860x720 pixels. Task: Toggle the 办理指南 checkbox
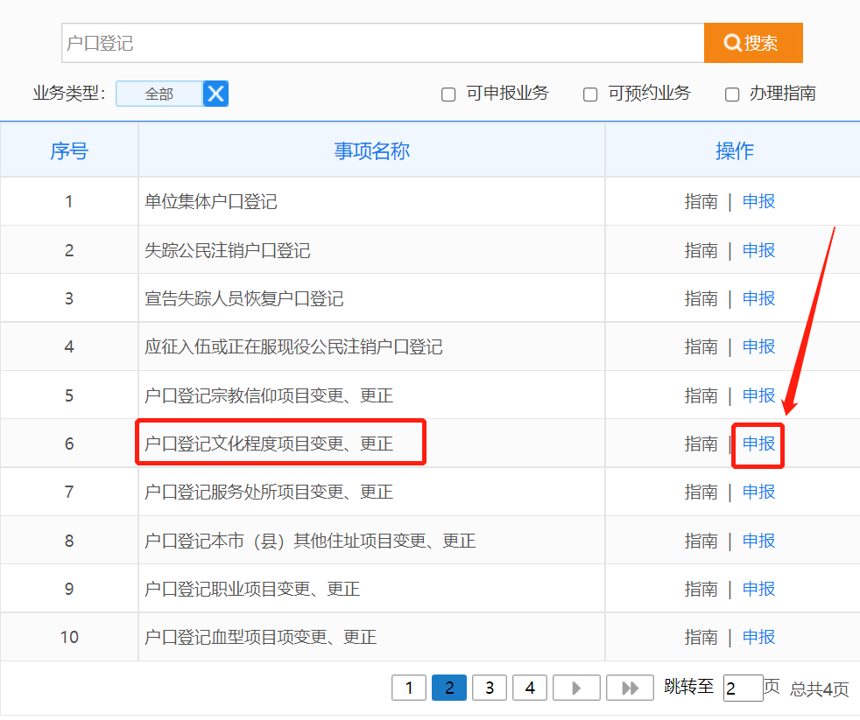tap(732, 94)
